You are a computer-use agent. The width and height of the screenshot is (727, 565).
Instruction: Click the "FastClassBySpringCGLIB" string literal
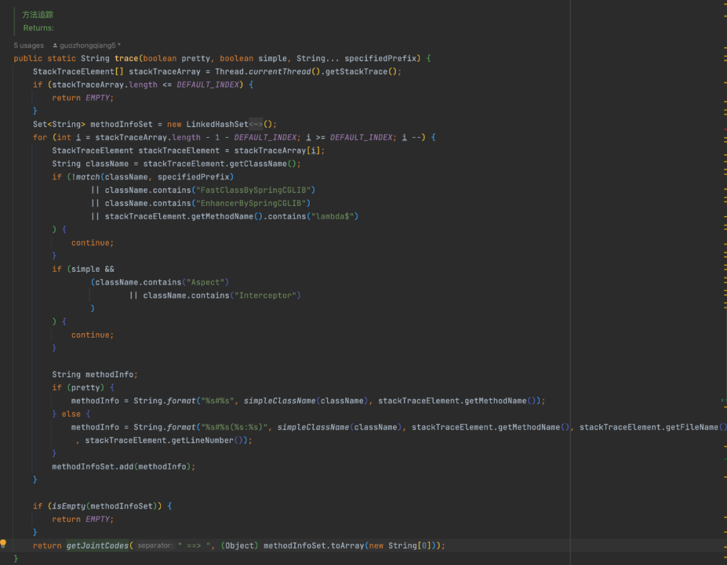(x=253, y=190)
